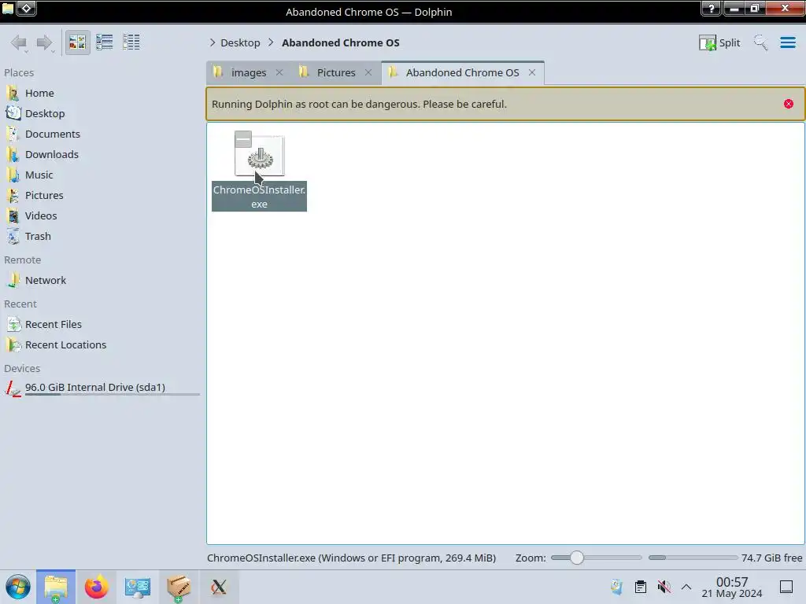
Task: Open Videos in Places
Action: [x=41, y=216]
